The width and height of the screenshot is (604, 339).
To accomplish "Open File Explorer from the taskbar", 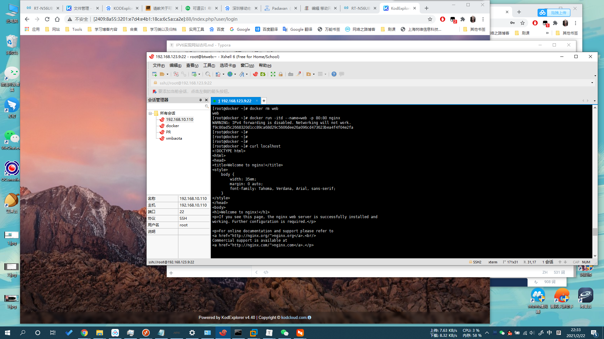I will point(99,333).
